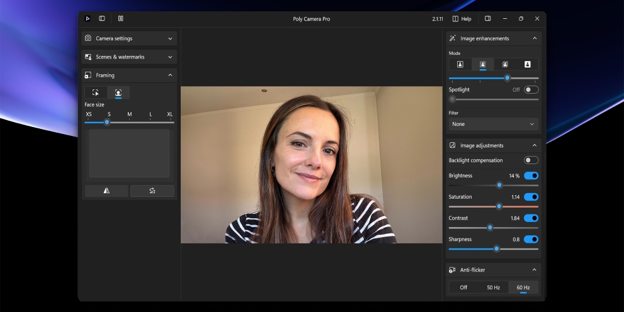Enable Backlight compensation

click(531, 160)
